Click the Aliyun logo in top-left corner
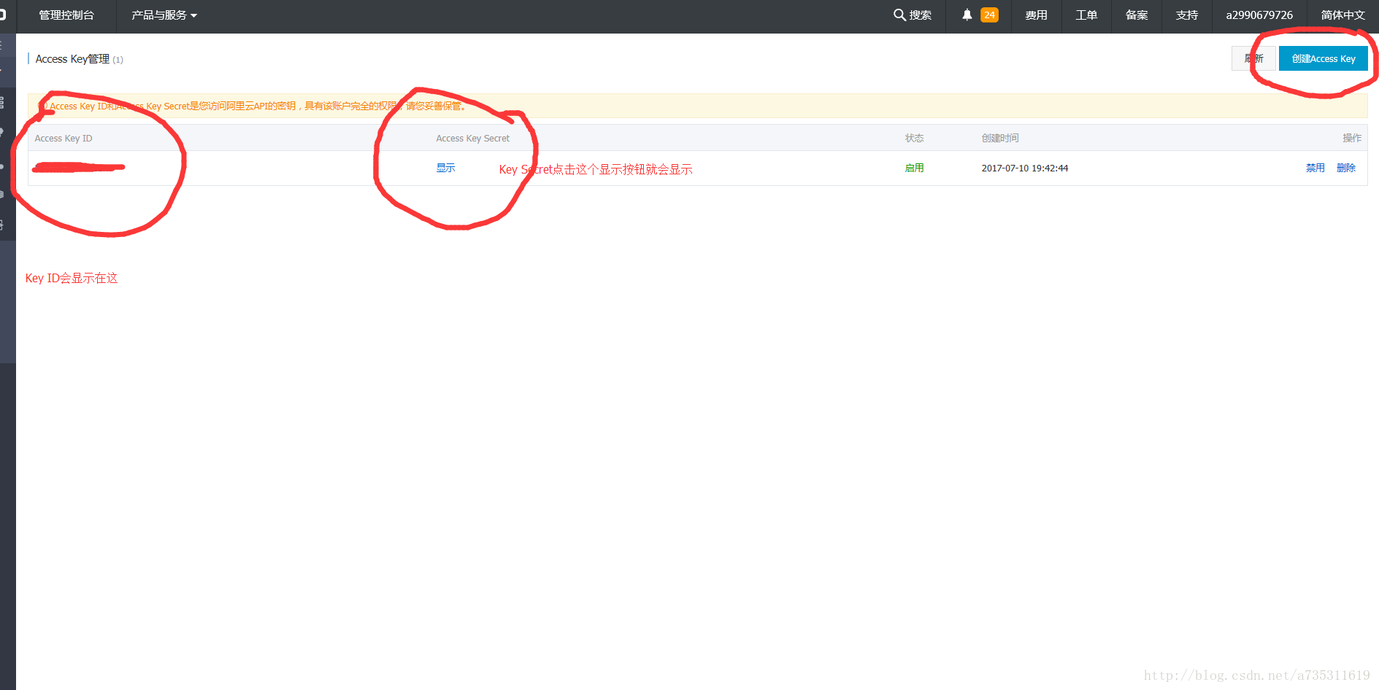This screenshot has height=690, width=1379. (x=3, y=15)
